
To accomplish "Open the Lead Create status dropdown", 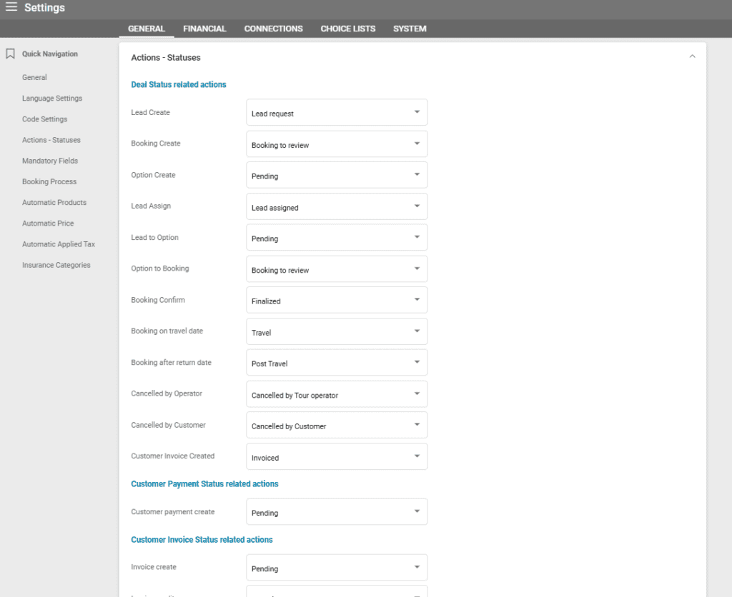I will (337, 113).
